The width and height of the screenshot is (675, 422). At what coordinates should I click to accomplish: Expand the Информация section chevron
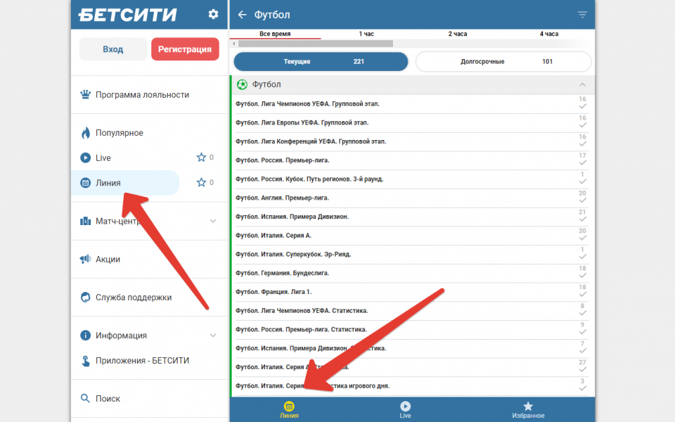pos(213,335)
